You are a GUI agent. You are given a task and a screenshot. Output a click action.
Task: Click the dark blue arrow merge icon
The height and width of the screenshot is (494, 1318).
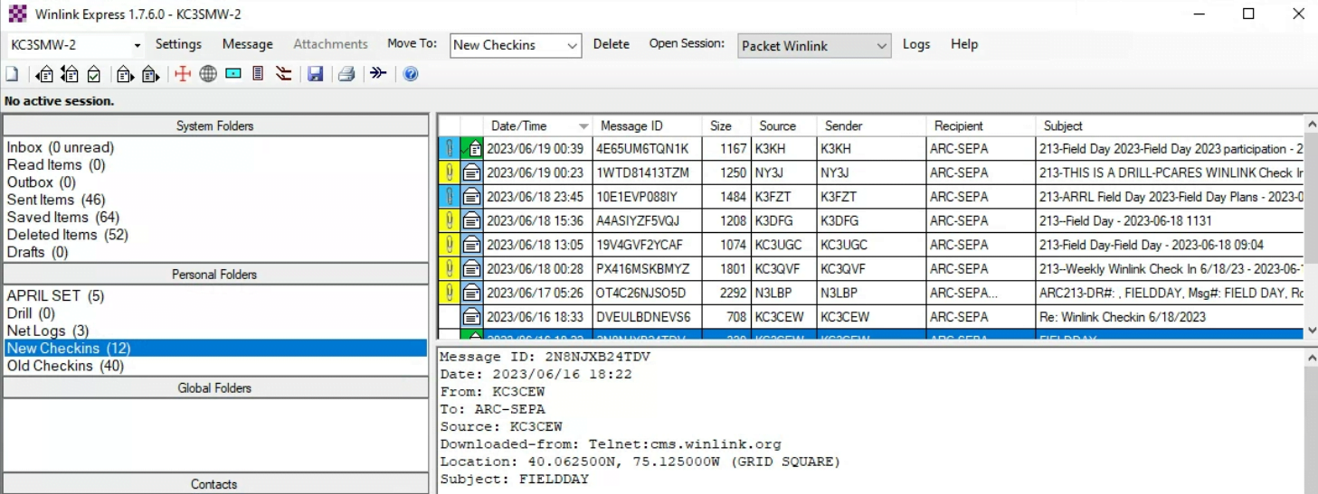click(378, 74)
